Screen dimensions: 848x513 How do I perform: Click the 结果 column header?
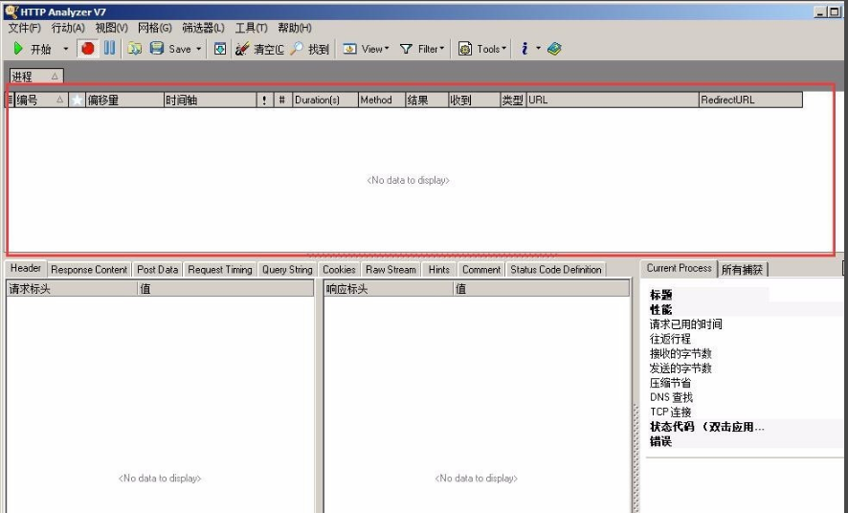427,100
